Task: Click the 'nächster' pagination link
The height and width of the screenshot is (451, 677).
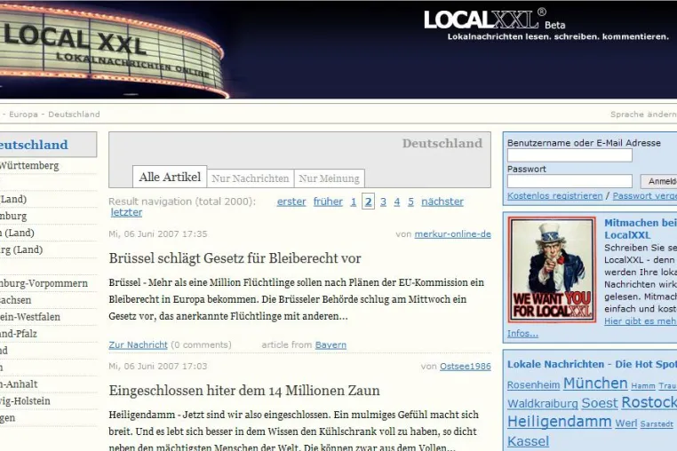Action: [442, 202]
